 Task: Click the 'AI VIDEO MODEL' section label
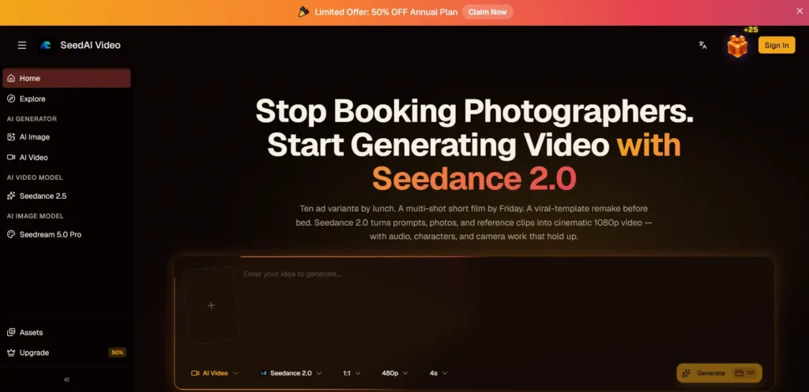tap(35, 177)
